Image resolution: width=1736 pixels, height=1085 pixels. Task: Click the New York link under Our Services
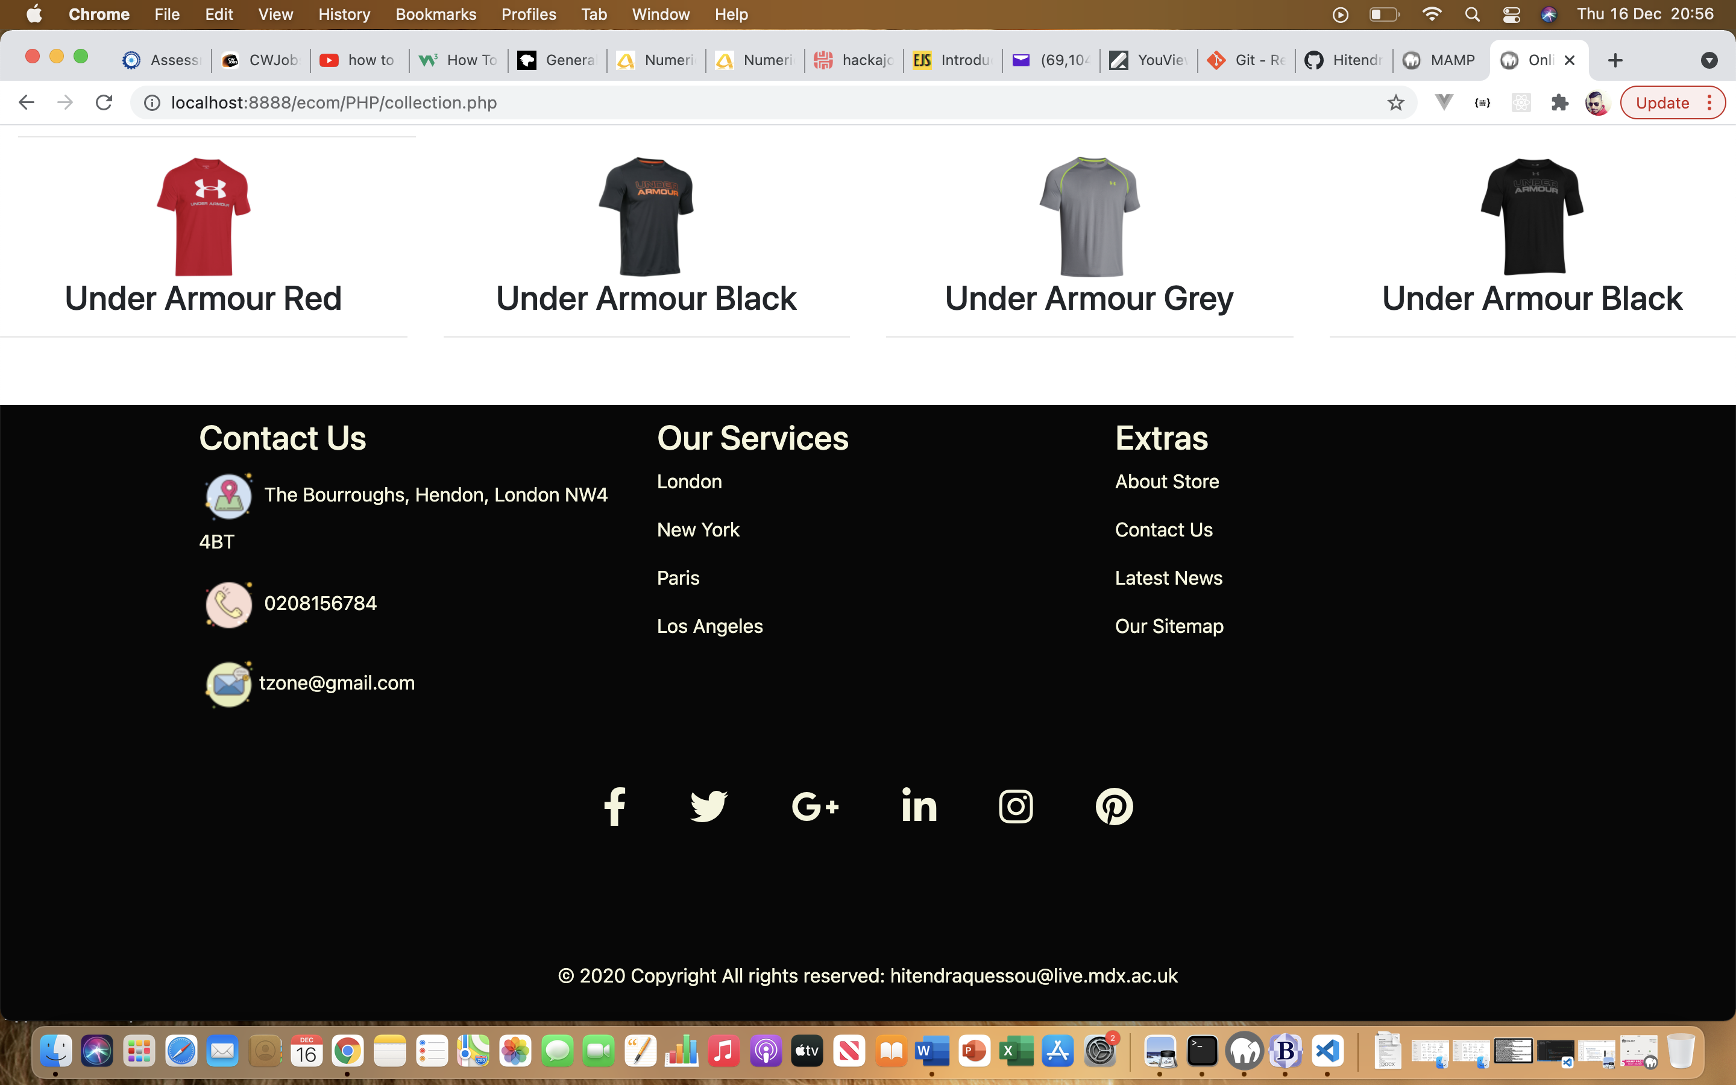pos(697,530)
